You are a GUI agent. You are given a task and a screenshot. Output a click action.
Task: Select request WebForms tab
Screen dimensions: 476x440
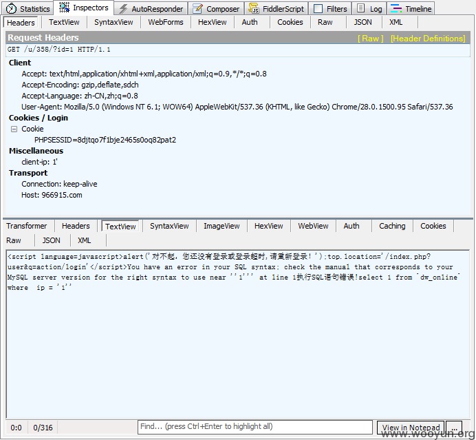[x=166, y=22]
